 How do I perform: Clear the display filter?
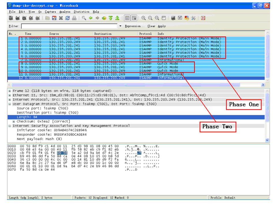pyautogui.click(x=151, y=26)
